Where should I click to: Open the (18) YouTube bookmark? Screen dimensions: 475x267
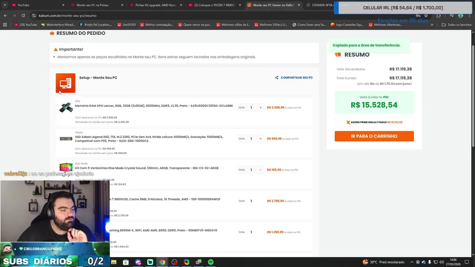(x=26, y=25)
